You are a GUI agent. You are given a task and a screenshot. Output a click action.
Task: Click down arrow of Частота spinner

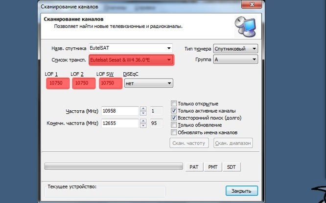(142, 113)
